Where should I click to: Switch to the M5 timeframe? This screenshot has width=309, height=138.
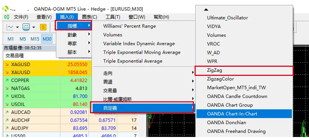click(23, 39)
